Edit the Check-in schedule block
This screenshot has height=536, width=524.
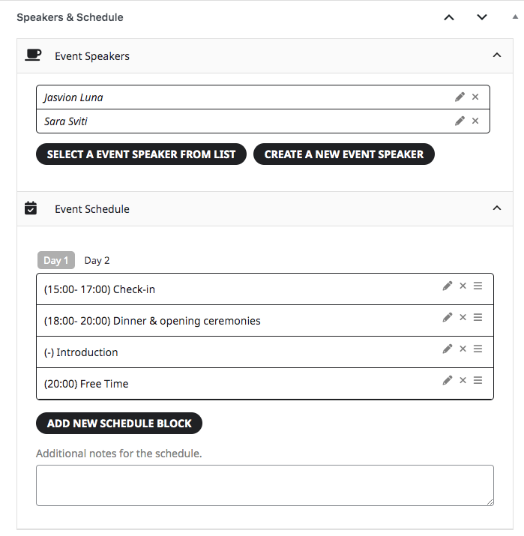click(448, 286)
